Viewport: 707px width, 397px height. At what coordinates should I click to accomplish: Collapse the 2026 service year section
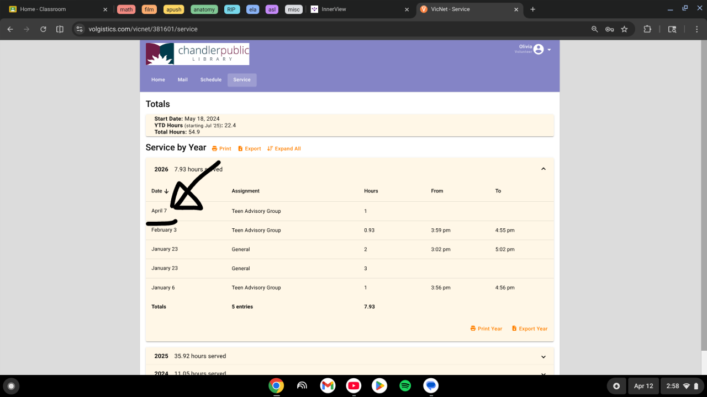tap(544, 169)
